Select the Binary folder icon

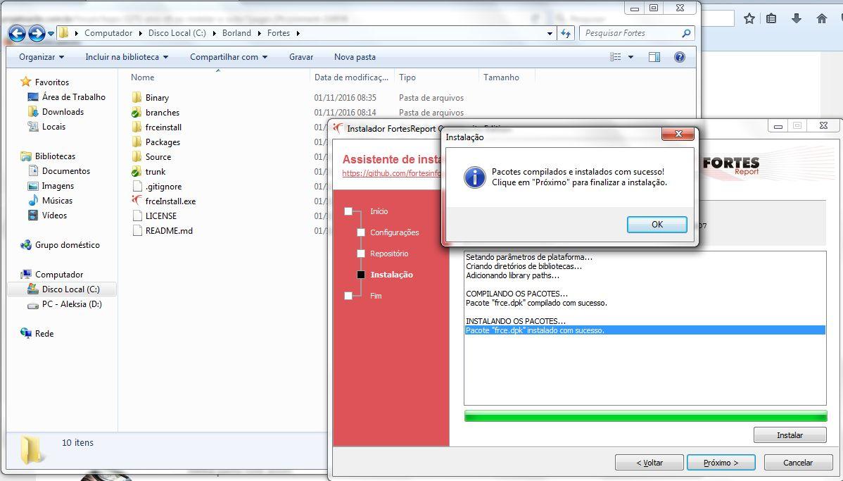point(137,97)
